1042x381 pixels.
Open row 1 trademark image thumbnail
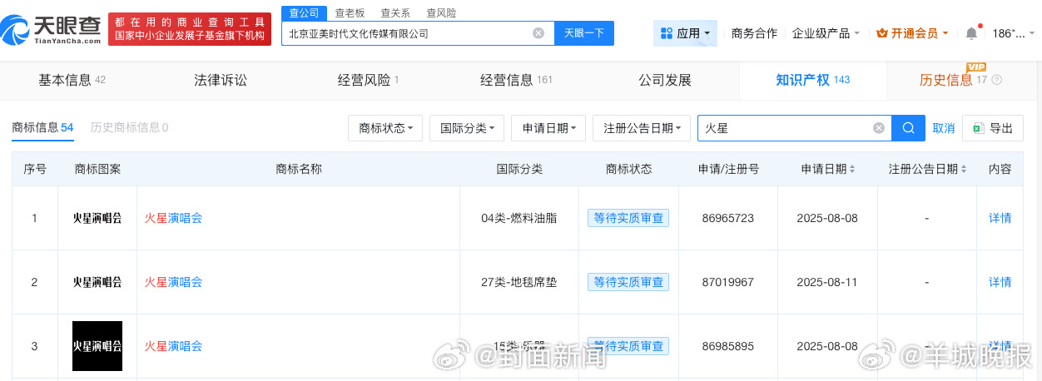97,218
